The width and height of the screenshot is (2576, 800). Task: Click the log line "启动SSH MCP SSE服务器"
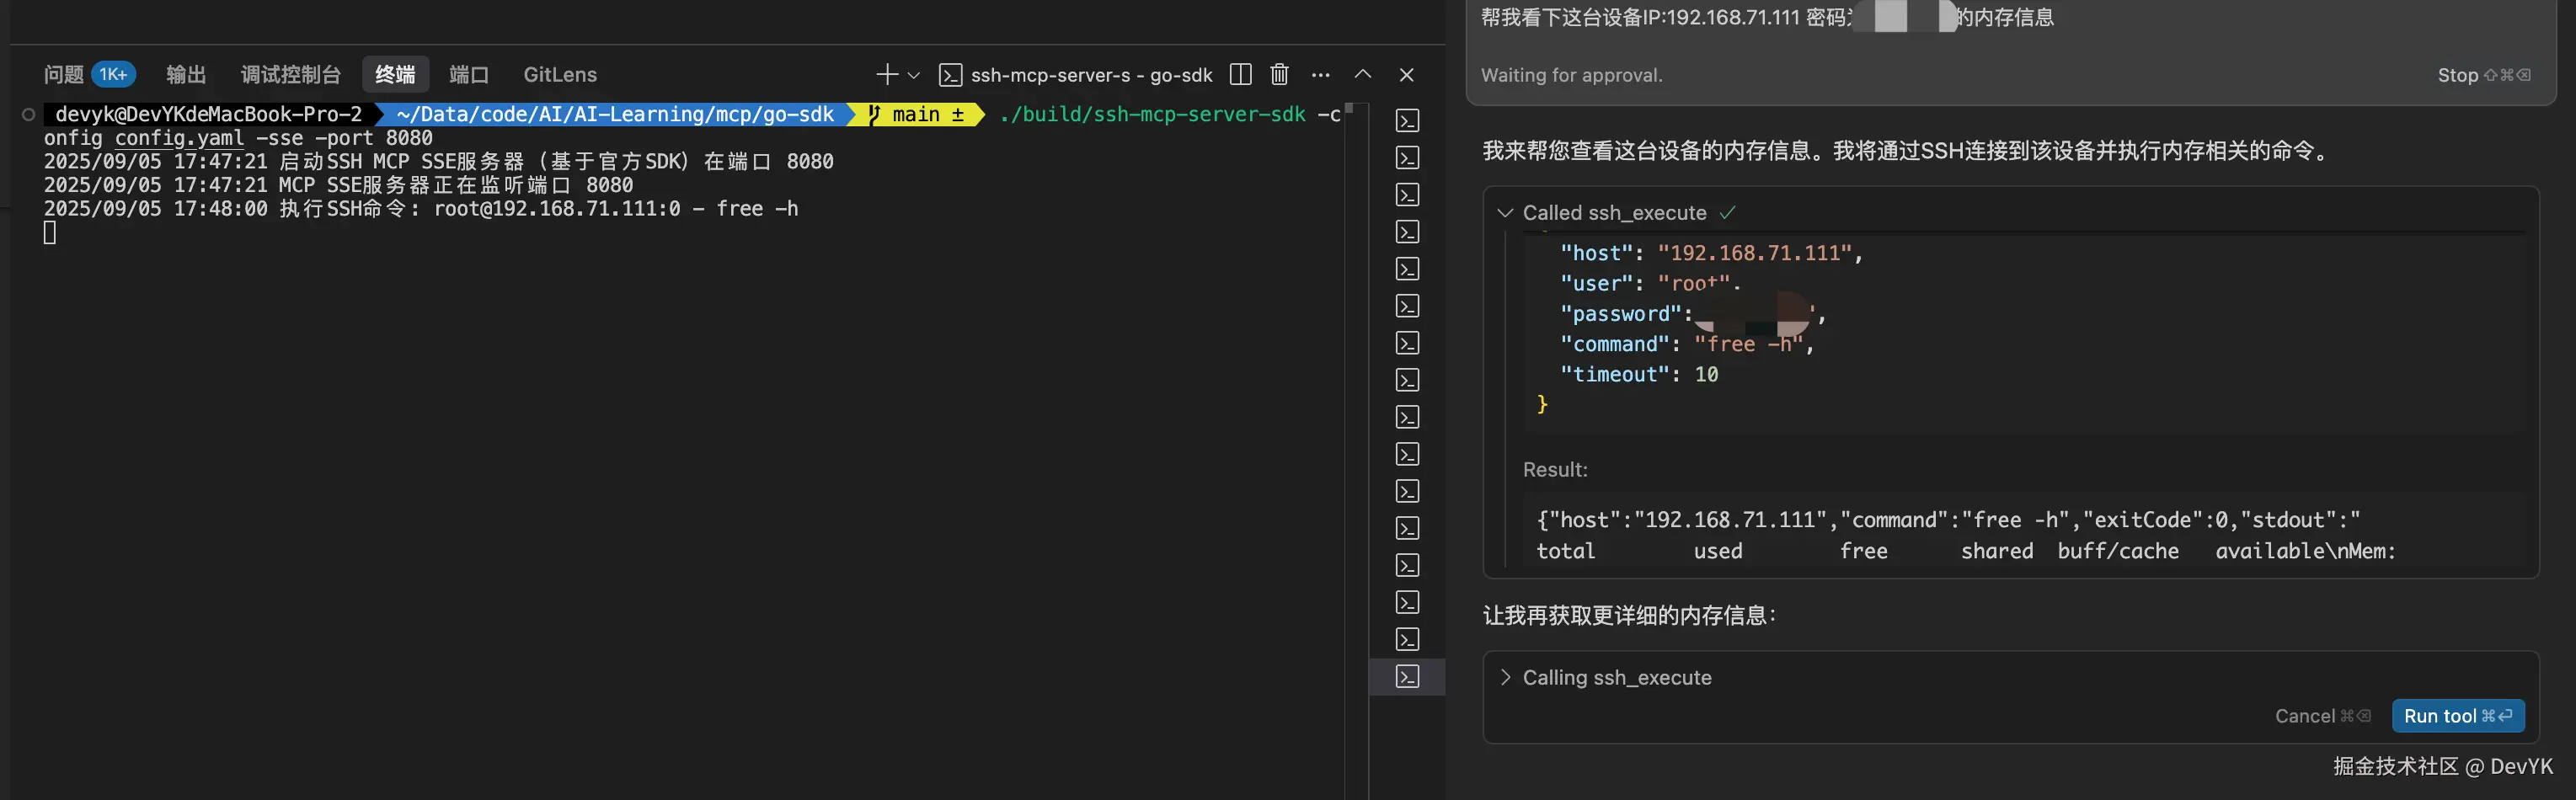438,162
